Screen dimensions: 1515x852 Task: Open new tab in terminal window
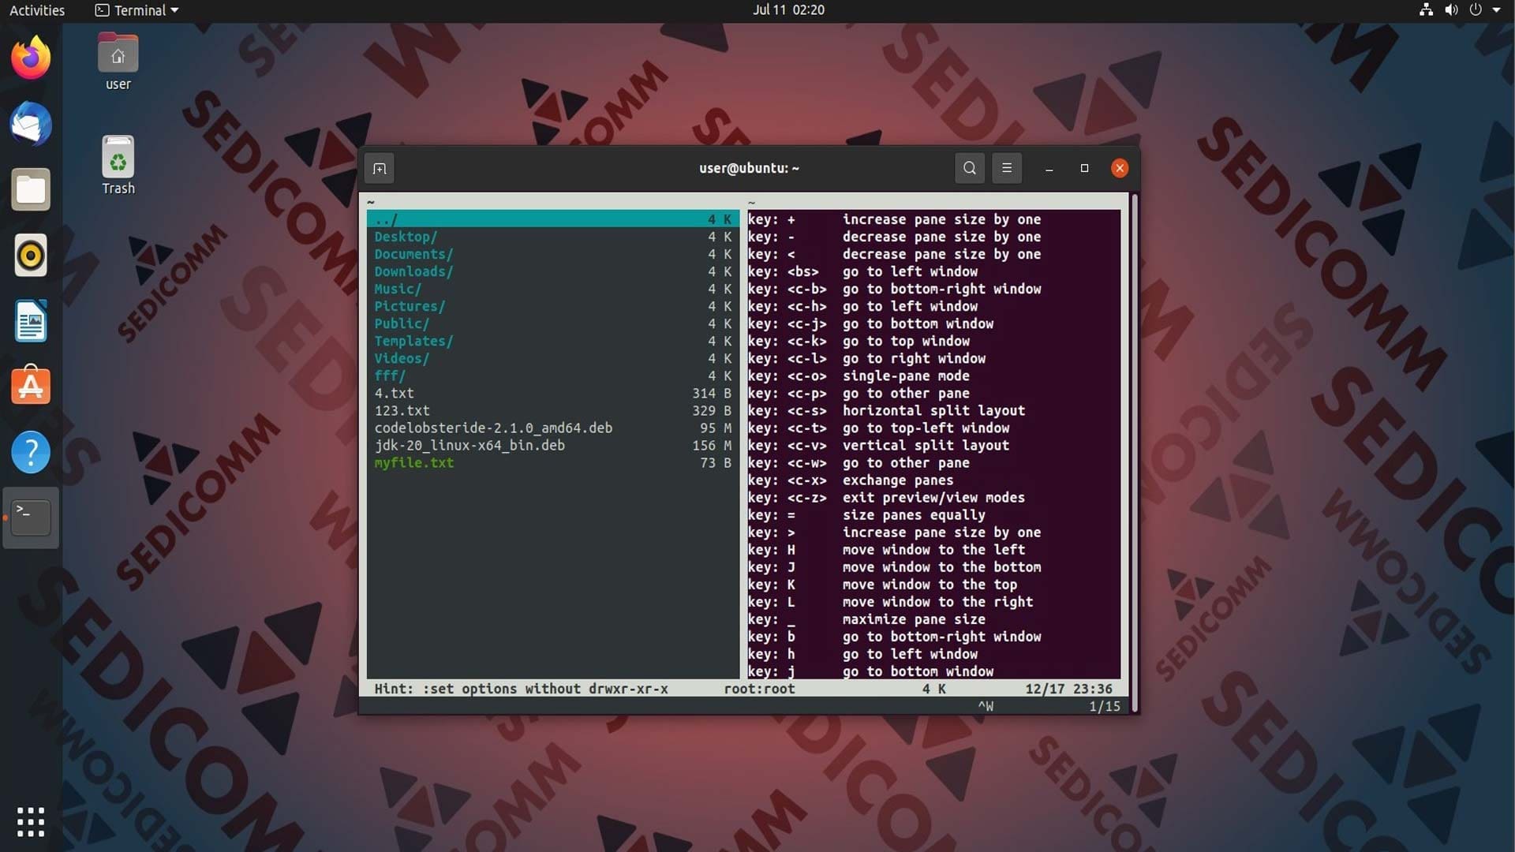pyautogui.click(x=380, y=168)
